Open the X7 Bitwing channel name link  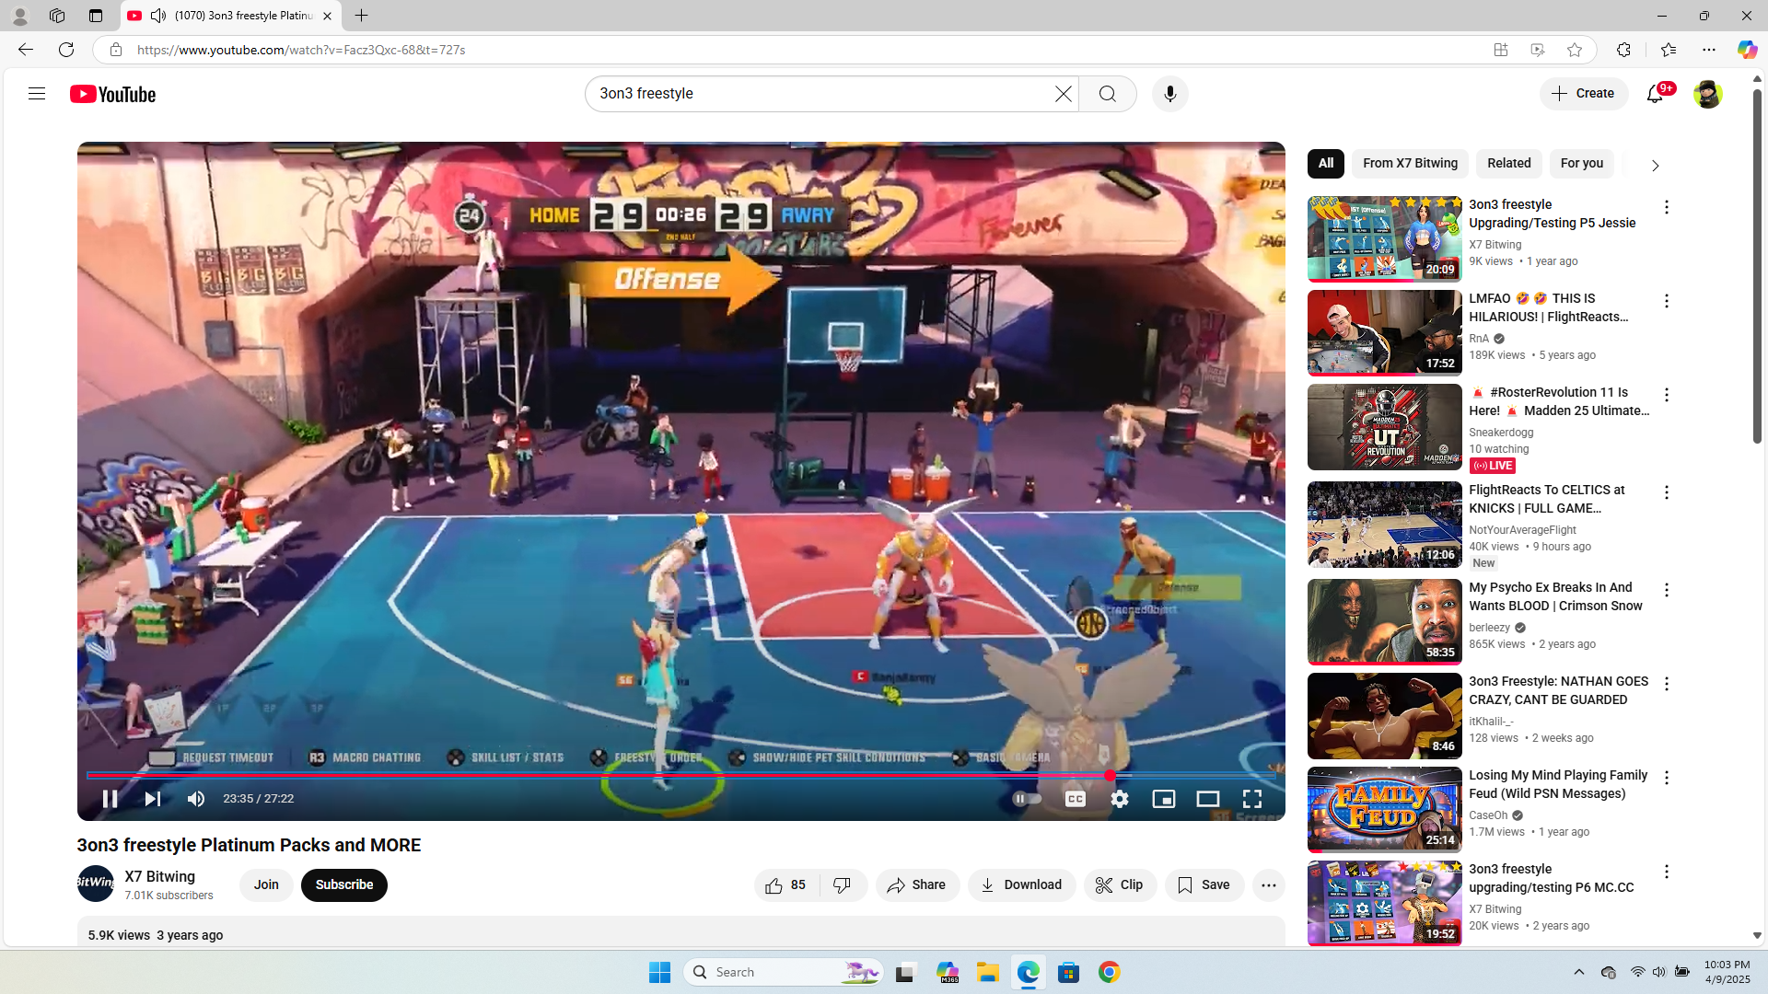click(160, 877)
